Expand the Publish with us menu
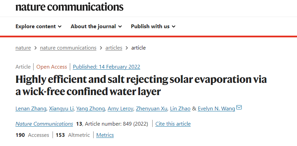 click(x=153, y=26)
